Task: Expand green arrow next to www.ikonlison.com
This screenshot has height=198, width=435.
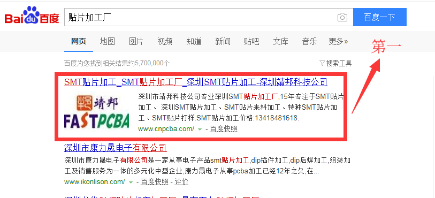Action: pyautogui.click(x=131, y=182)
